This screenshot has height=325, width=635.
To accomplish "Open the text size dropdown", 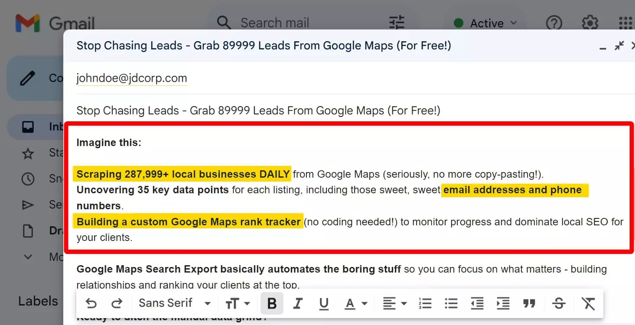I will pyautogui.click(x=238, y=303).
